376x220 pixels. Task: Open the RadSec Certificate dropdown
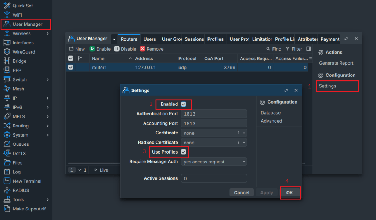[x=244, y=143]
